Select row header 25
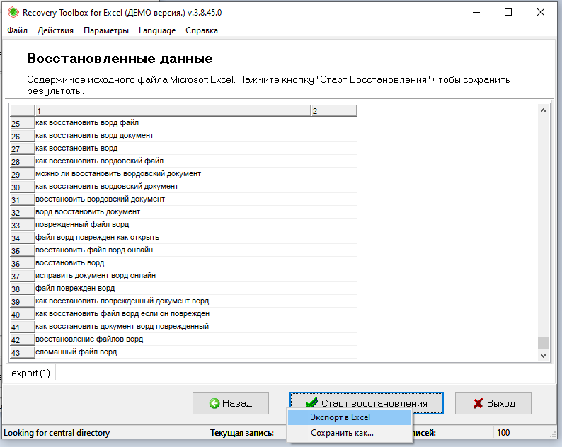 pos(22,124)
